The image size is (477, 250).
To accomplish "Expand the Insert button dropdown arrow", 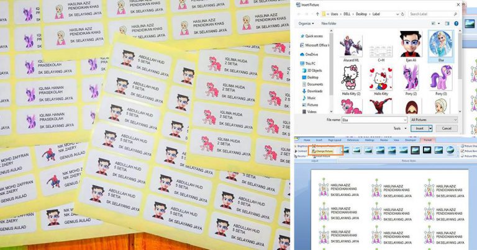I will coord(430,128).
